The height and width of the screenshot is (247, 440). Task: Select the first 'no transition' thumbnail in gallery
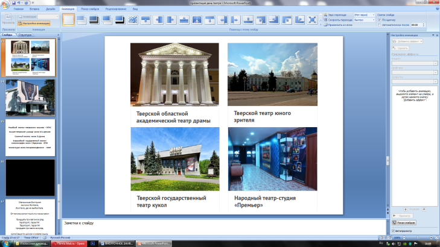coord(68,20)
